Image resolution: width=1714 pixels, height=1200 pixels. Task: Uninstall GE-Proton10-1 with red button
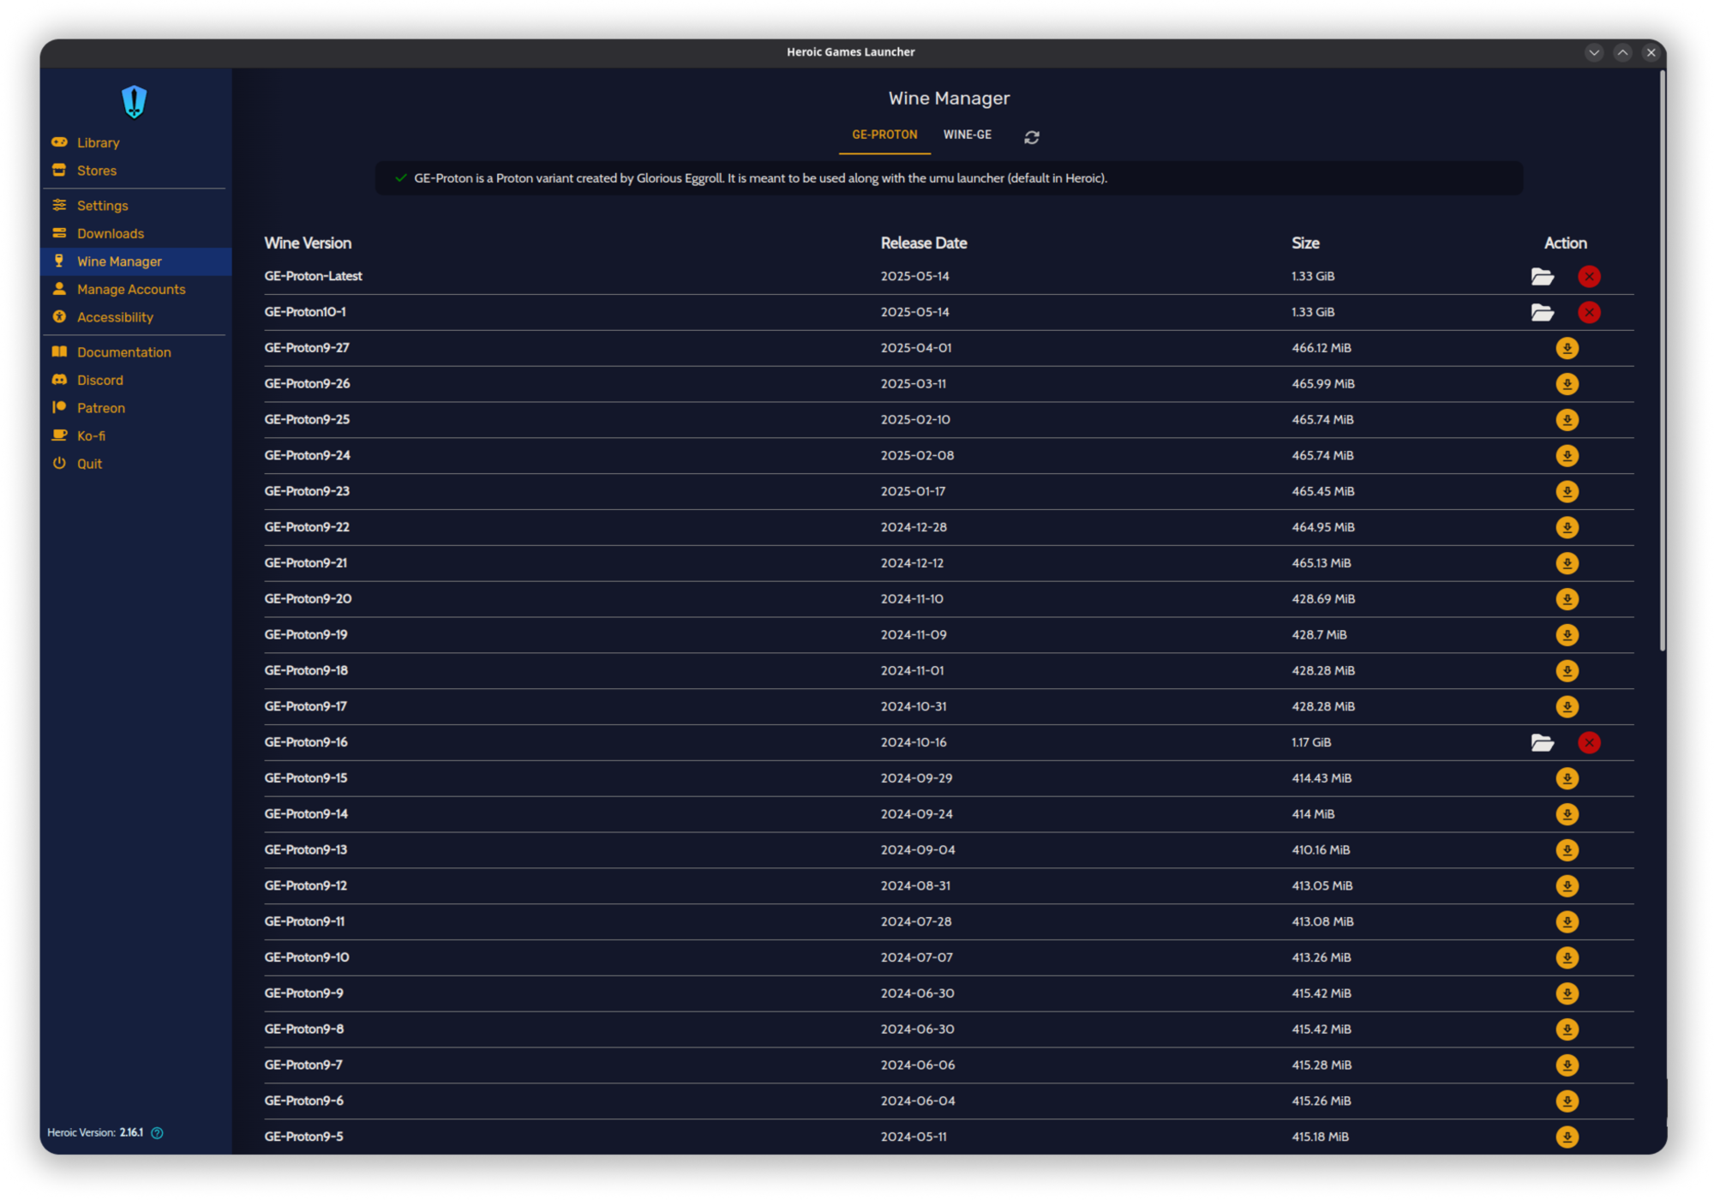point(1589,313)
